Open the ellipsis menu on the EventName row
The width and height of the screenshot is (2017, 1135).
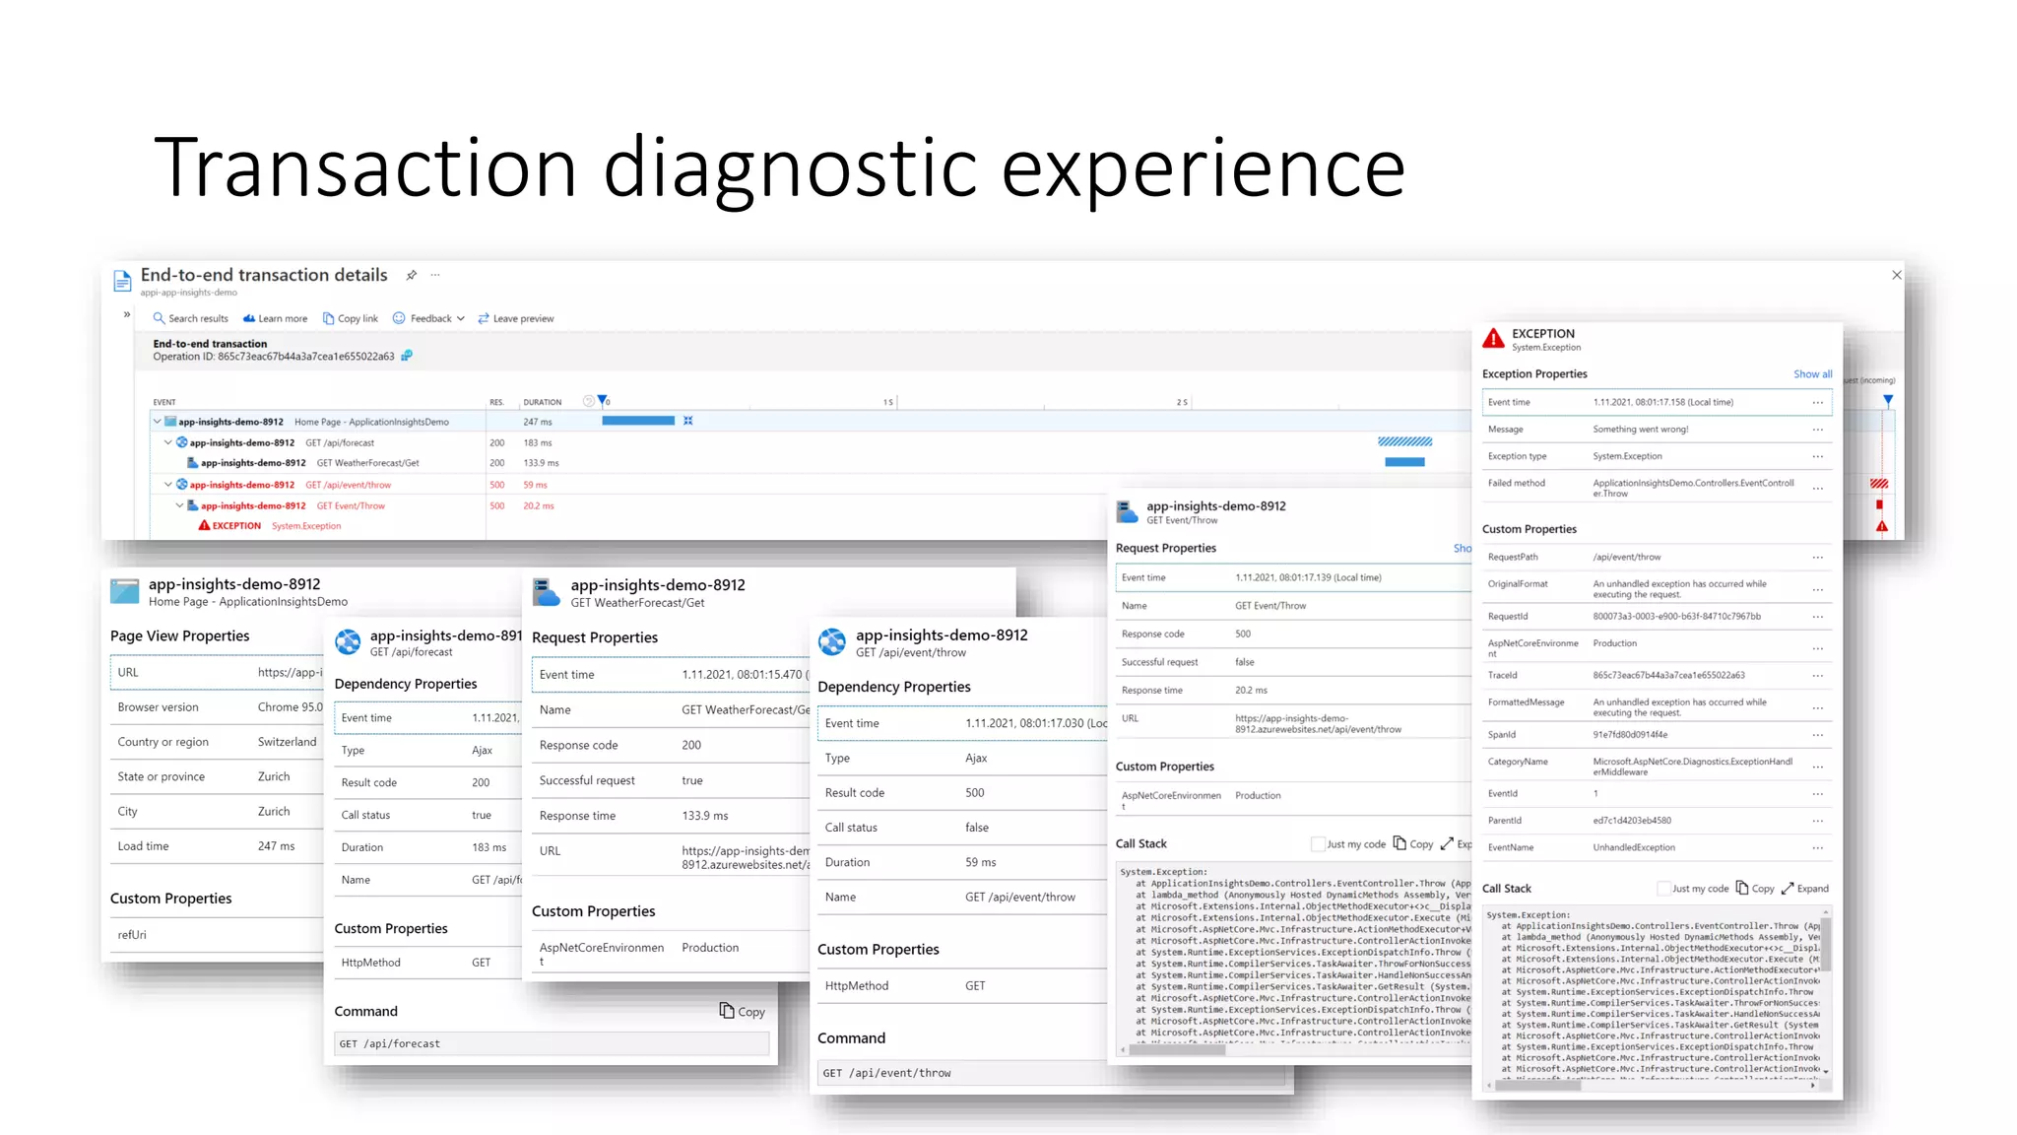coord(1818,847)
